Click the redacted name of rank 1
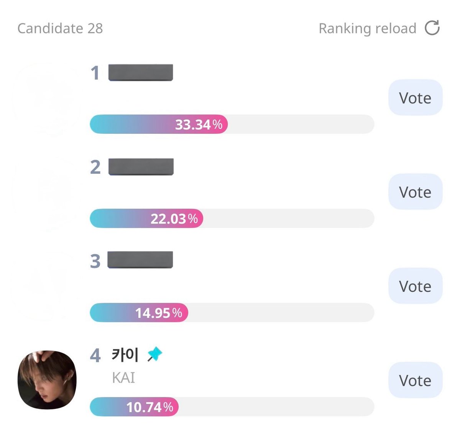This screenshot has height=436, width=460. [x=141, y=72]
